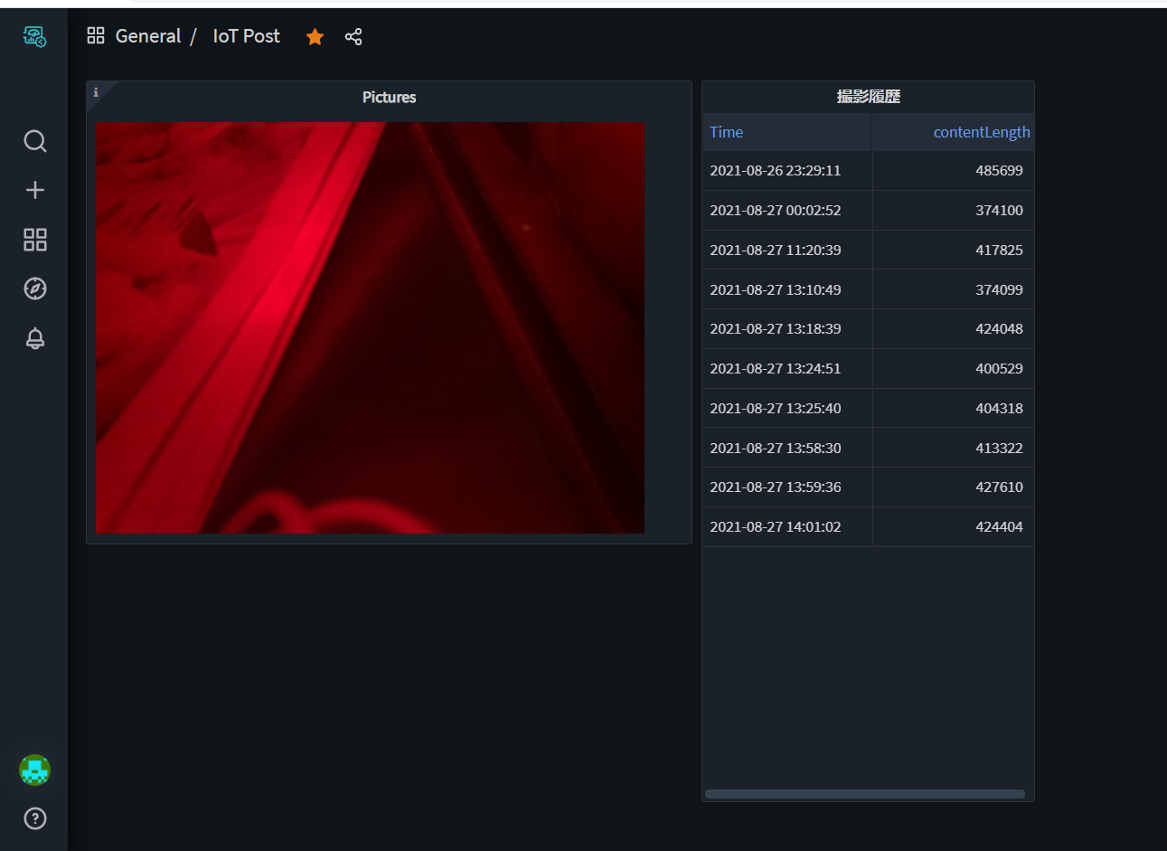Sort table by Time column header
This screenshot has height=851, width=1167.
click(x=727, y=132)
